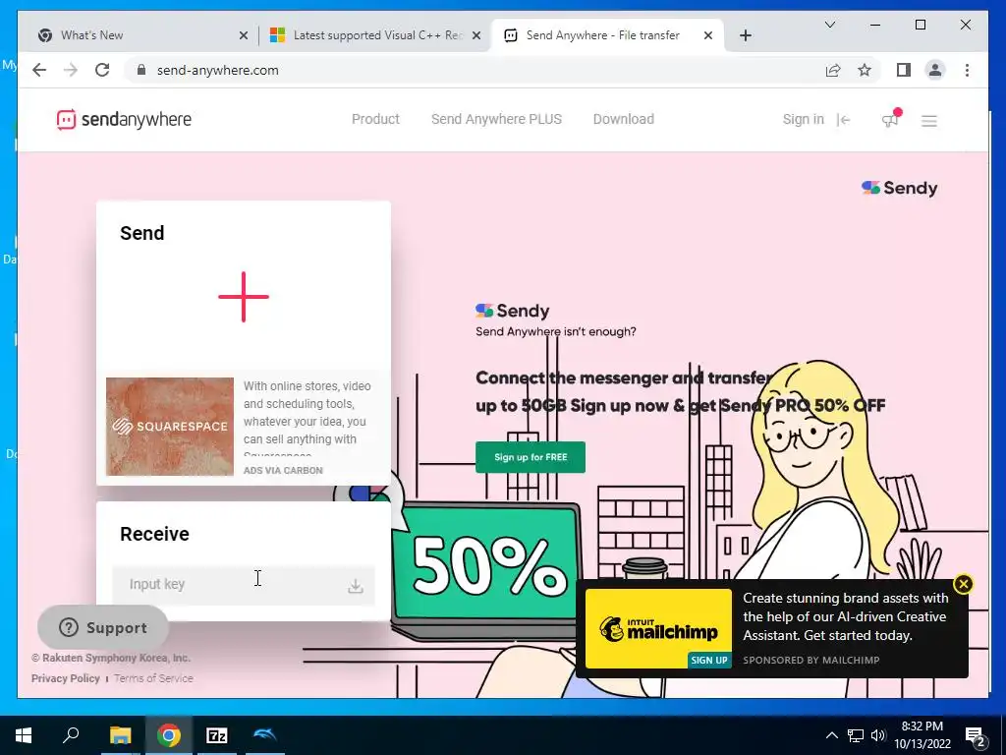Open taskbar search

pos(71,735)
